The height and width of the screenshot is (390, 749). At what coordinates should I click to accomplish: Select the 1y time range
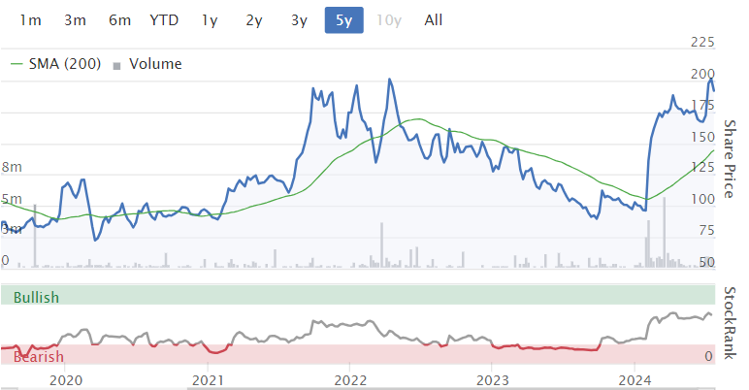coord(210,20)
